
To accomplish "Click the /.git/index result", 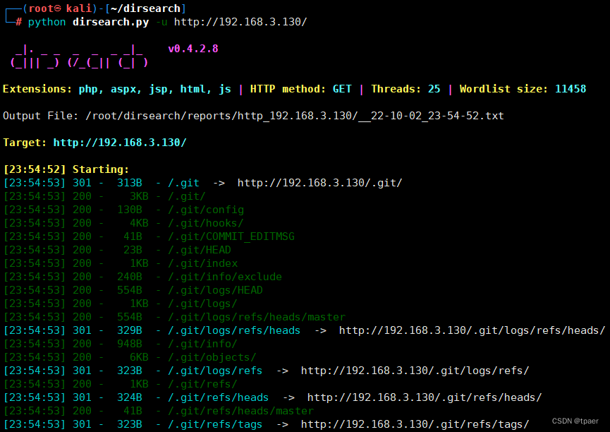I will (202, 263).
